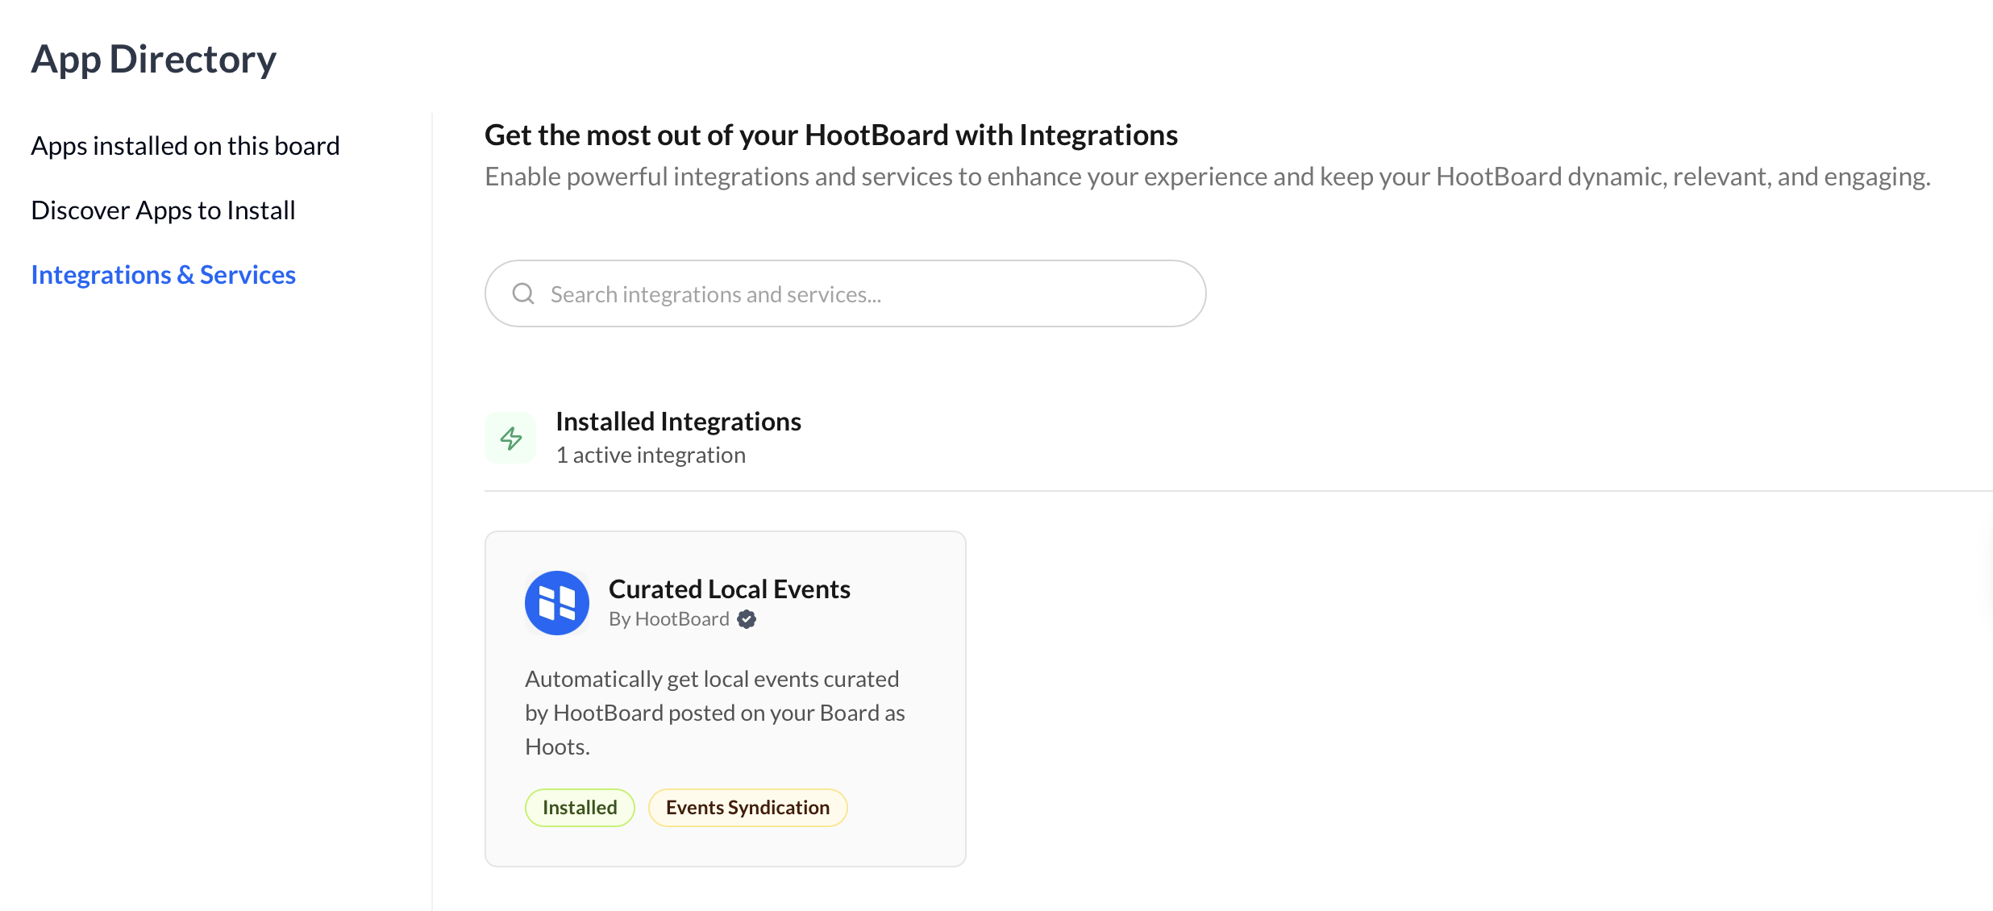Screen dimensions: 1993x911
Task: Click the Enable powerful integrations description
Action: (1207, 177)
